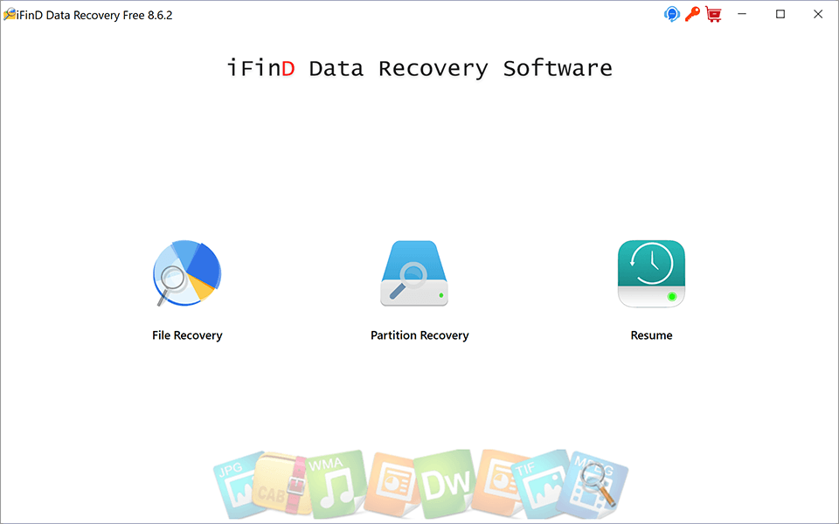The height and width of the screenshot is (524, 839).
Task: Click the app logo in title bar
Action: pyautogui.click(x=9, y=15)
